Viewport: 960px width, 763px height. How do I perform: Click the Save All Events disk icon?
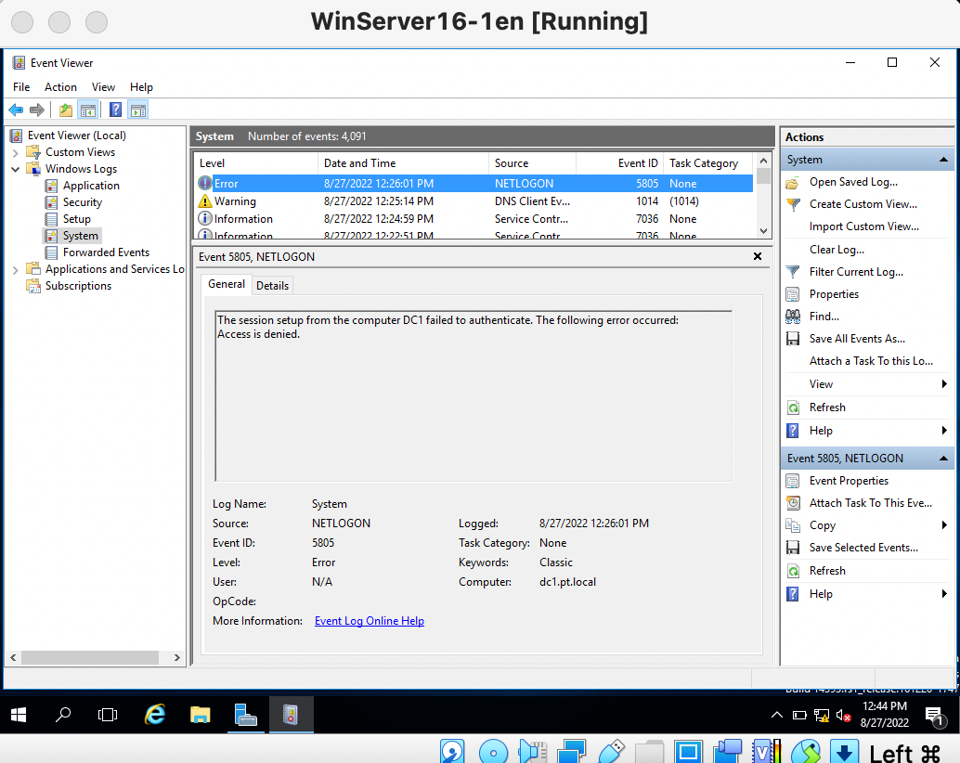(x=793, y=339)
